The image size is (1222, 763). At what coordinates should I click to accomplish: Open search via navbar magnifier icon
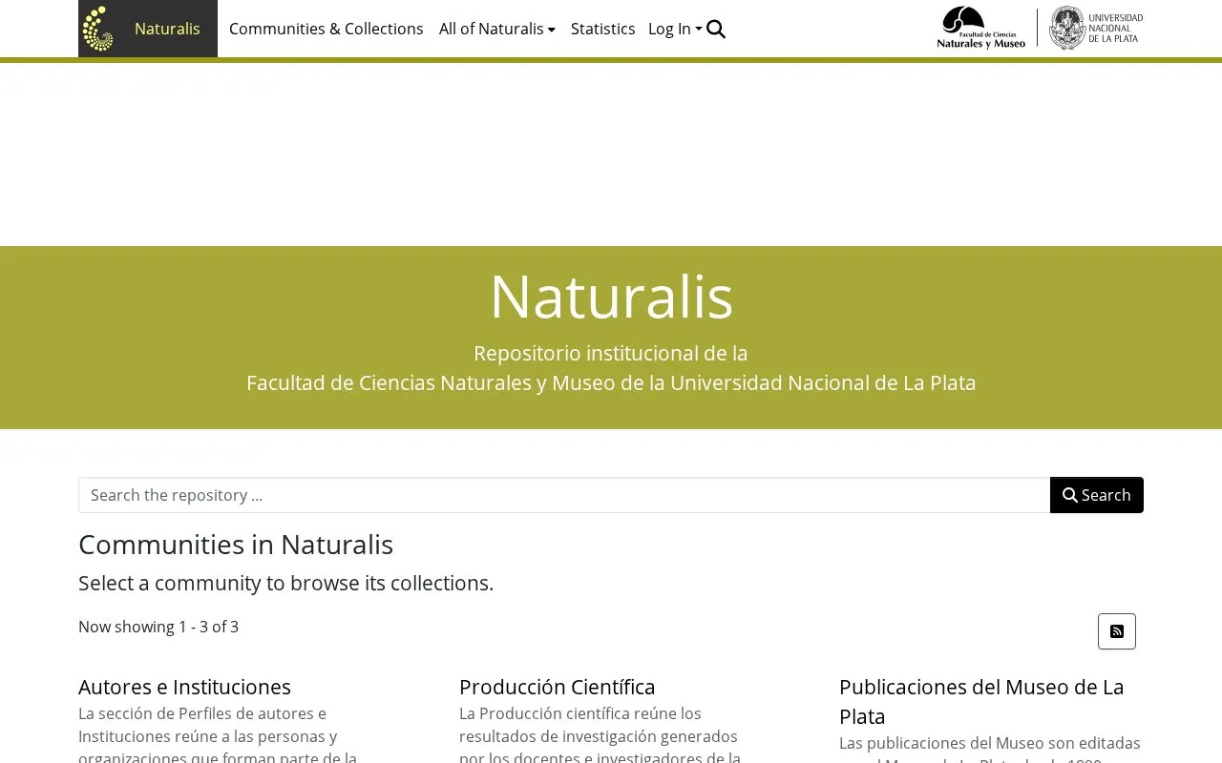coord(716,29)
